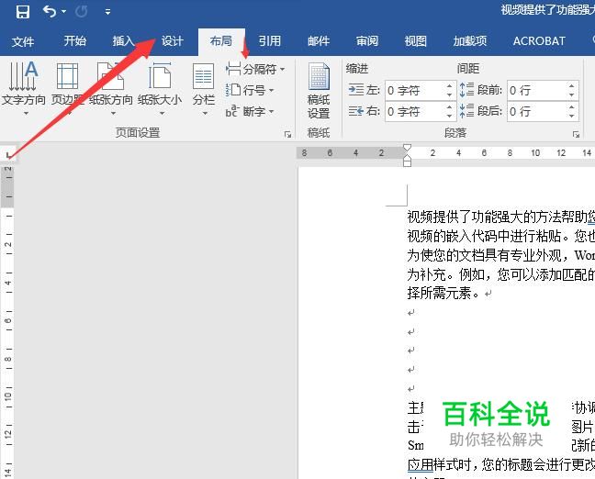Open the 页面设置 dialog launcher

(x=287, y=134)
